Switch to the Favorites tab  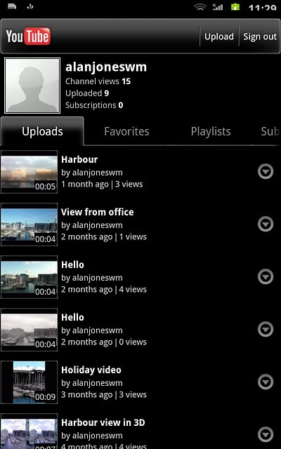point(126,131)
